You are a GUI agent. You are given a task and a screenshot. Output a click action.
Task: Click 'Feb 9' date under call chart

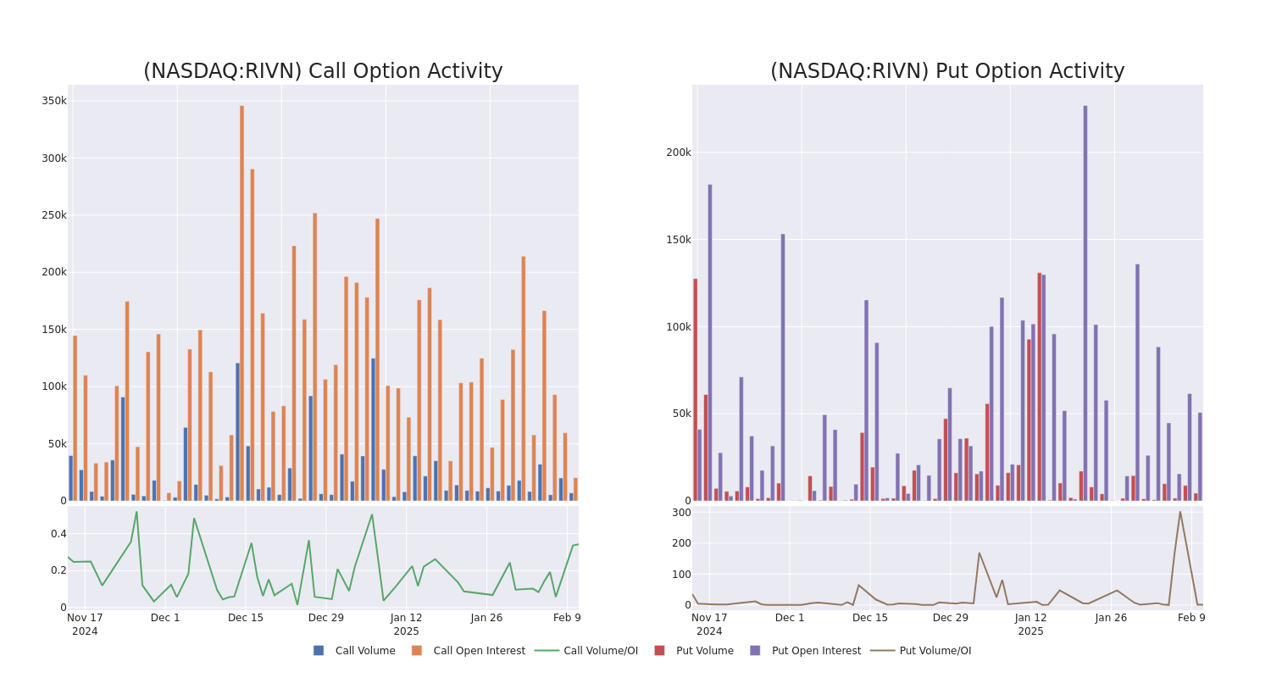pyautogui.click(x=567, y=618)
